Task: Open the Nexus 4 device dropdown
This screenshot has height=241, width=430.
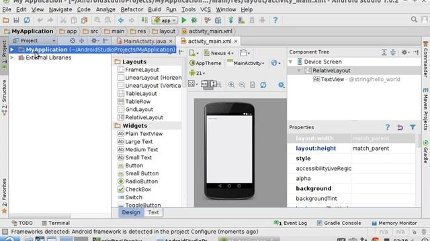Action: click(219, 53)
